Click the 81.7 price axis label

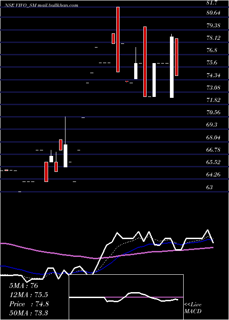212,2
